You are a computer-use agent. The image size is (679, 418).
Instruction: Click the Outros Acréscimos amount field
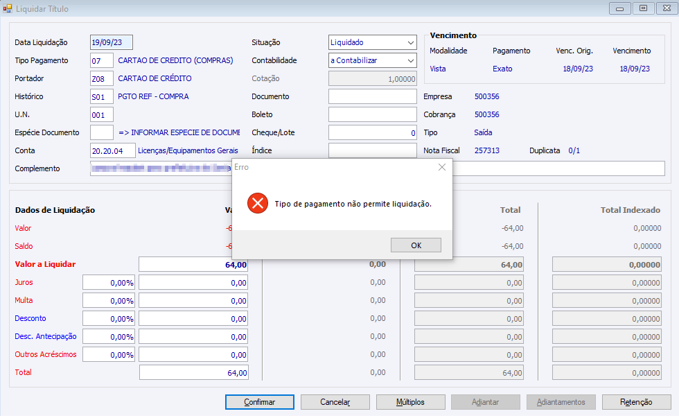pyautogui.click(x=193, y=354)
